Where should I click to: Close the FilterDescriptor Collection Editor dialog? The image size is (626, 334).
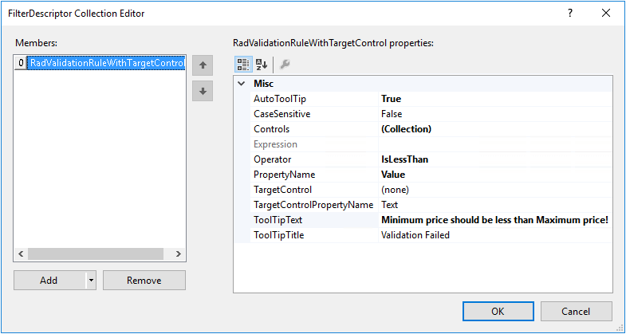(x=605, y=14)
